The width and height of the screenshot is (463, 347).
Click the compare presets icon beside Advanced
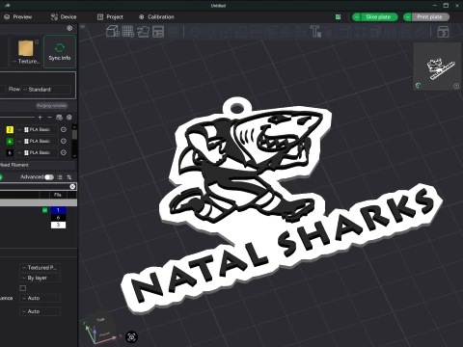(69, 177)
